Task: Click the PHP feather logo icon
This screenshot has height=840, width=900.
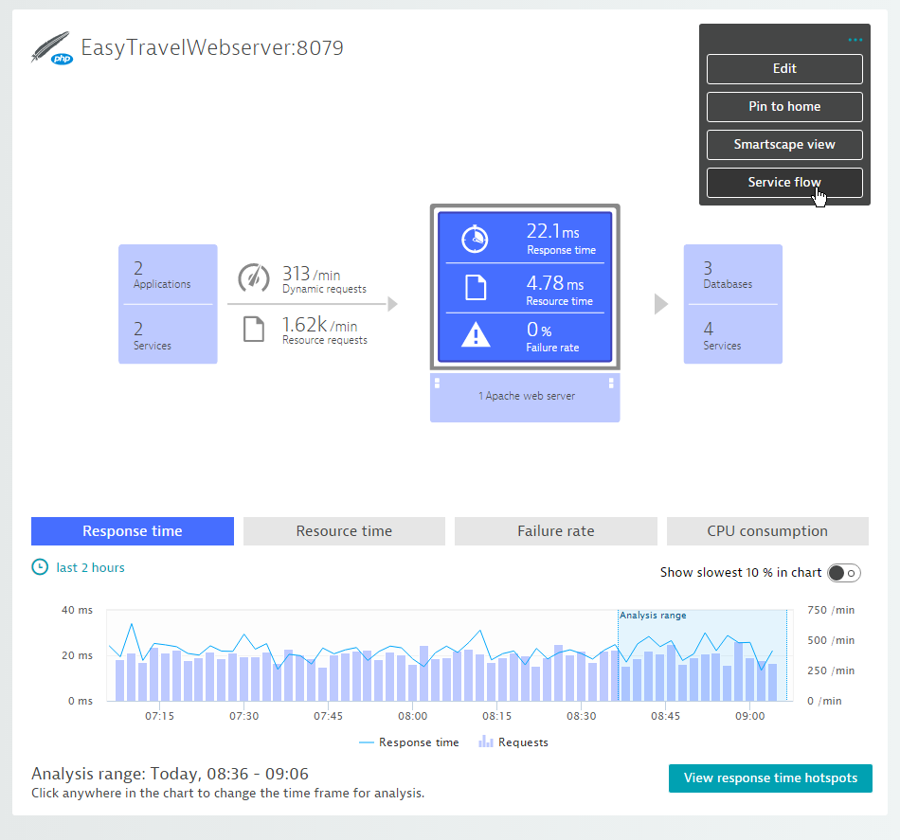Action: click(52, 47)
